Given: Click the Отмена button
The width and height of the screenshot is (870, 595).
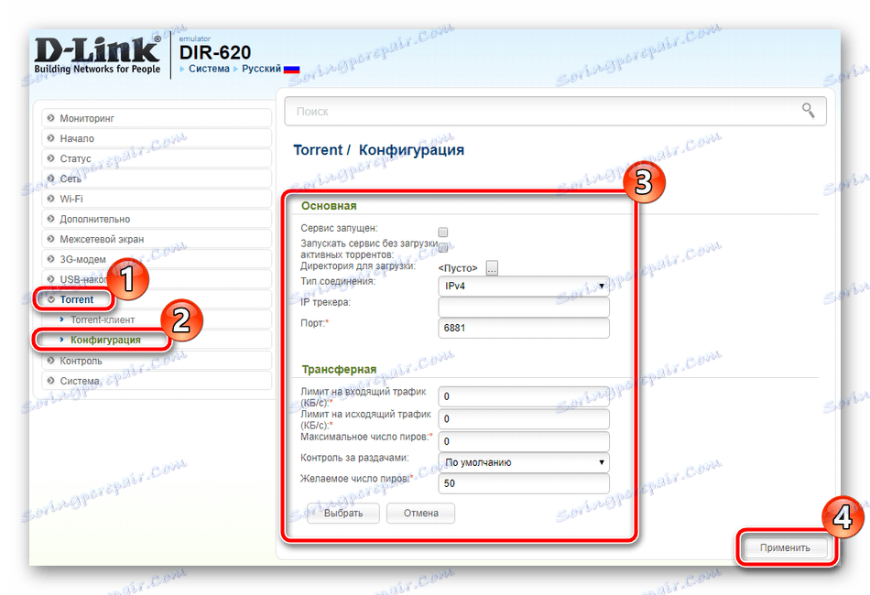Looking at the screenshot, I should 420,513.
